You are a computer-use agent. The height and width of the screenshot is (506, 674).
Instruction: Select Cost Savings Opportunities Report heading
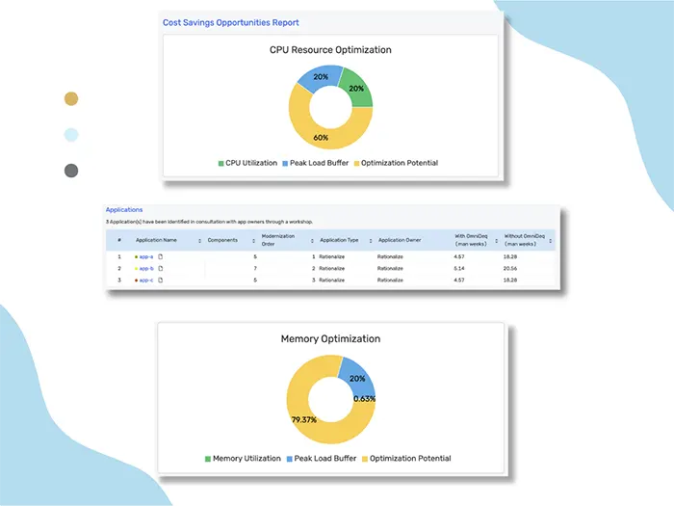click(x=231, y=22)
